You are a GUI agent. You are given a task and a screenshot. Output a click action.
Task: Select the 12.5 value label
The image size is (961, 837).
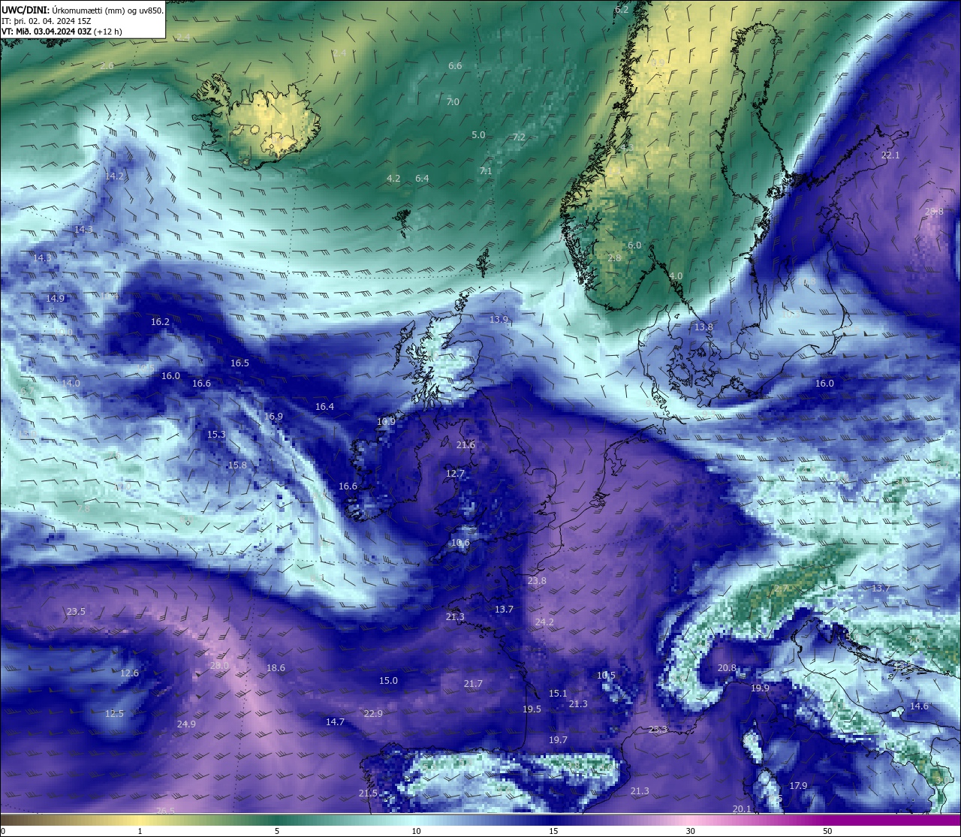114,714
